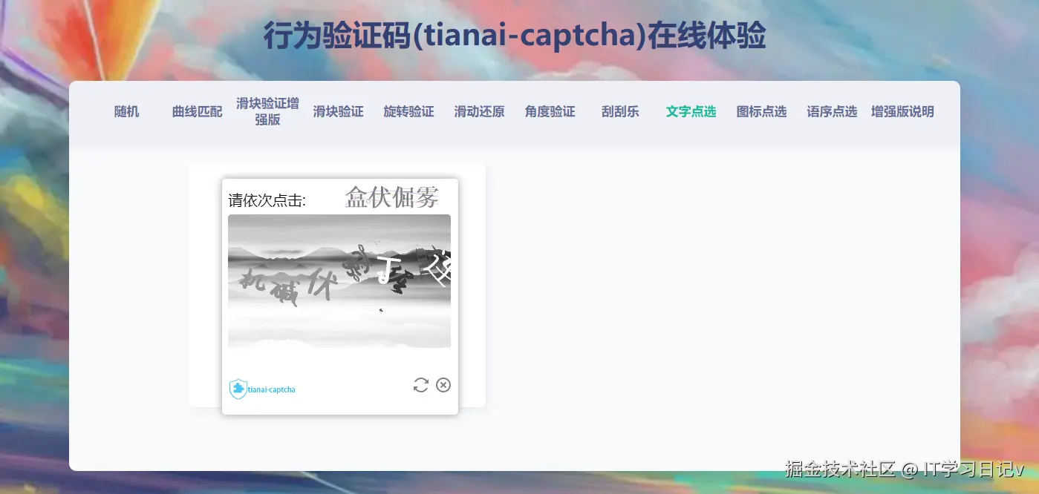Select the currently active 文字点选 tab
This screenshot has height=494, width=1039.
tap(691, 111)
